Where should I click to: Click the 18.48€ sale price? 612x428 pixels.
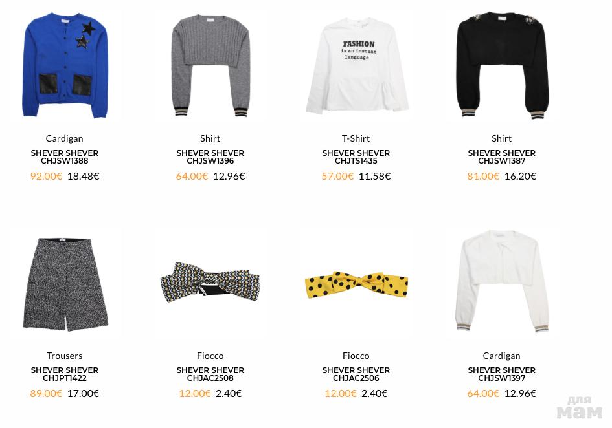click(x=83, y=177)
